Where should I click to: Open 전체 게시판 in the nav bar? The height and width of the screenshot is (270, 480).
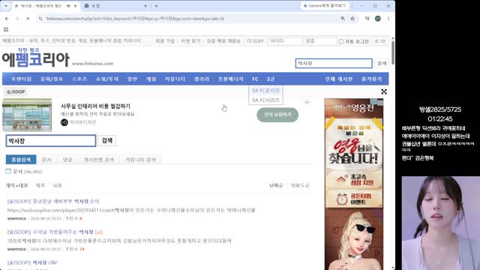click(x=339, y=79)
